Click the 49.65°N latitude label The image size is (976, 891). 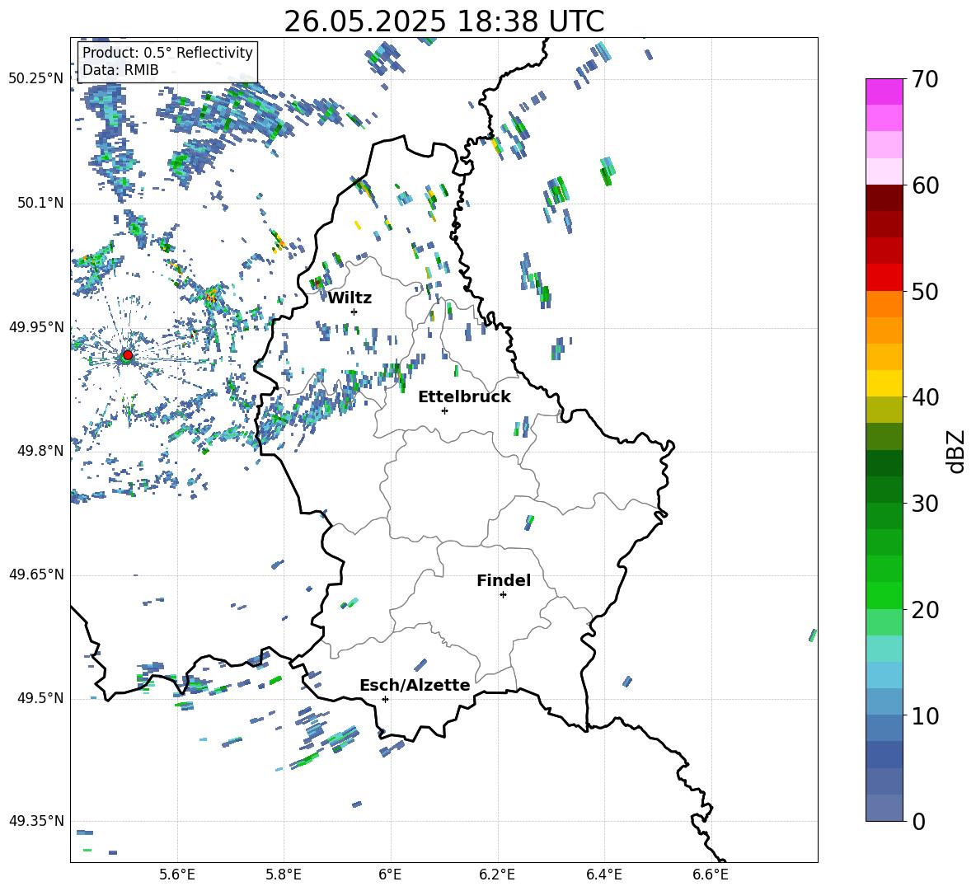(x=36, y=574)
